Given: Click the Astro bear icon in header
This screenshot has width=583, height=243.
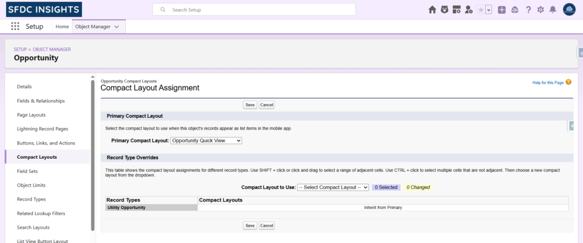Looking at the screenshot, I should [x=444, y=10].
